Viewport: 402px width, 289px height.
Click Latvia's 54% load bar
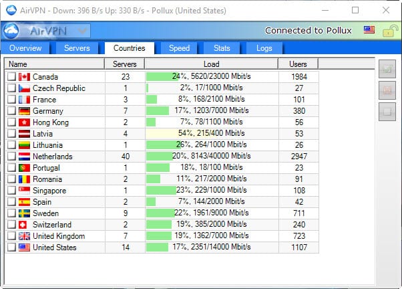tap(212, 134)
